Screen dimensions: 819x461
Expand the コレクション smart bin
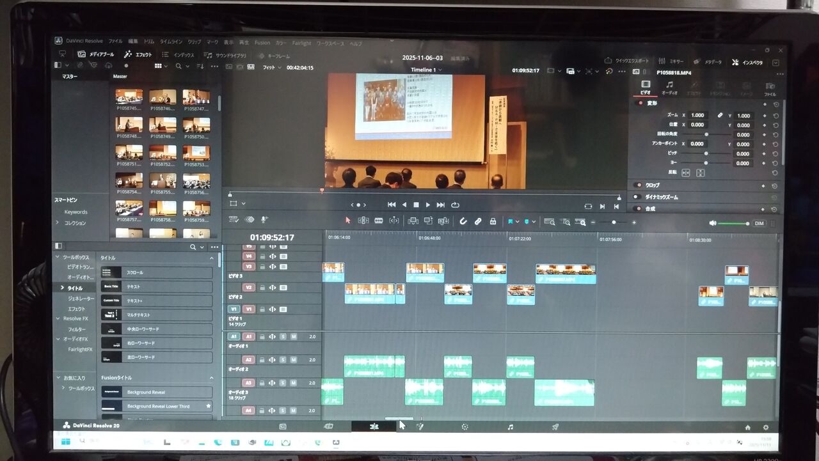click(x=57, y=223)
